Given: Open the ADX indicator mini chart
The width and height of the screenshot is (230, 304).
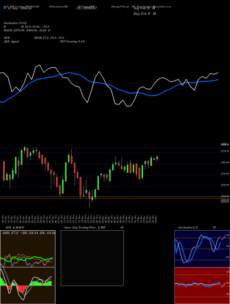Looking at the screenshot, I should (x=28, y=249).
